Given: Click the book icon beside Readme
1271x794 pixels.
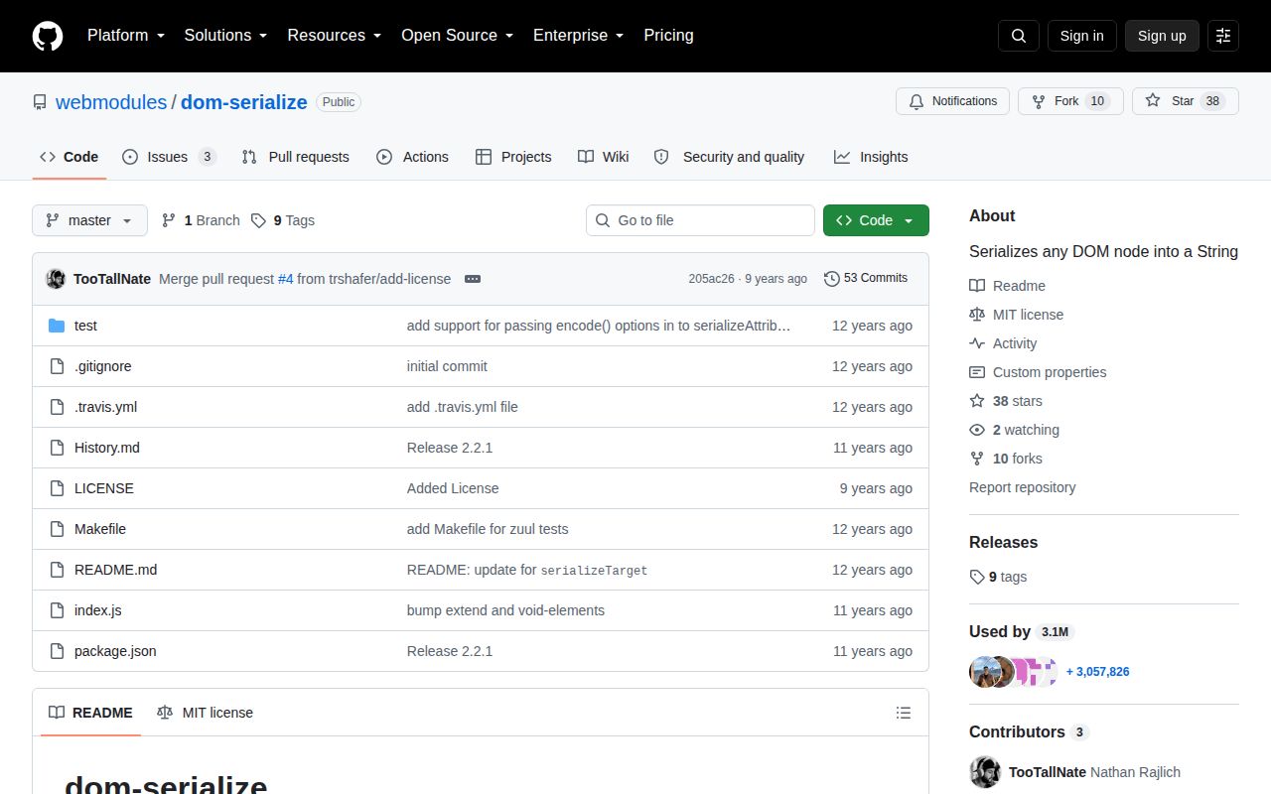Looking at the screenshot, I should [x=977, y=286].
